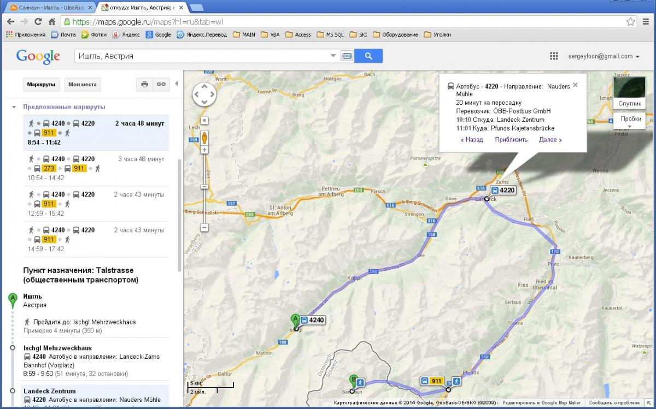Viewport: 656px width, 409px height.
Task: Toggle the Спутник satellite view thumbnail
Action: pyautogui.click(x=629, y=92)
